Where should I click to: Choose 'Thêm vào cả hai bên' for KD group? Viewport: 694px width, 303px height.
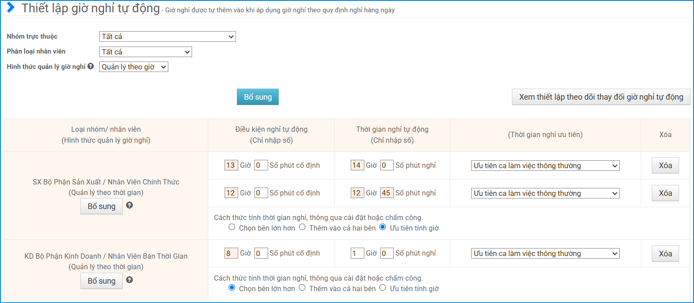302,288
